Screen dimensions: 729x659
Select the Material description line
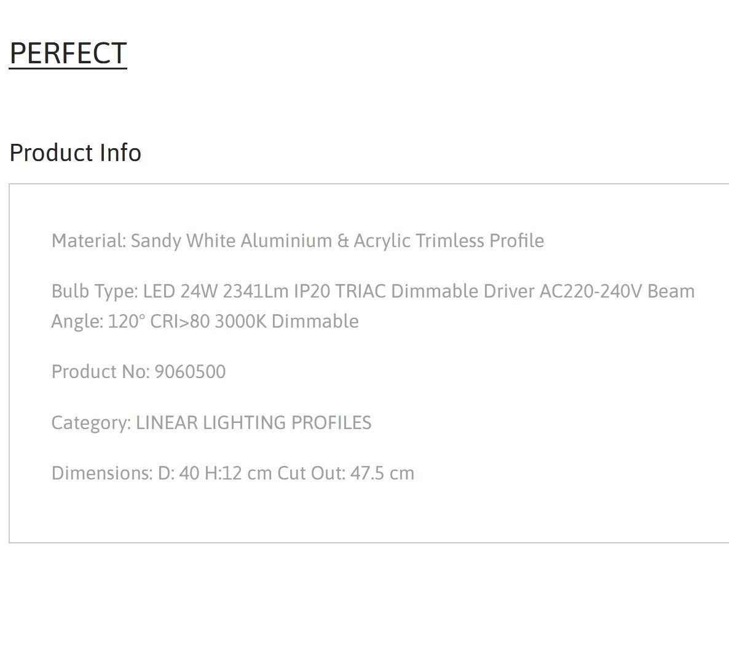(298, 241)
